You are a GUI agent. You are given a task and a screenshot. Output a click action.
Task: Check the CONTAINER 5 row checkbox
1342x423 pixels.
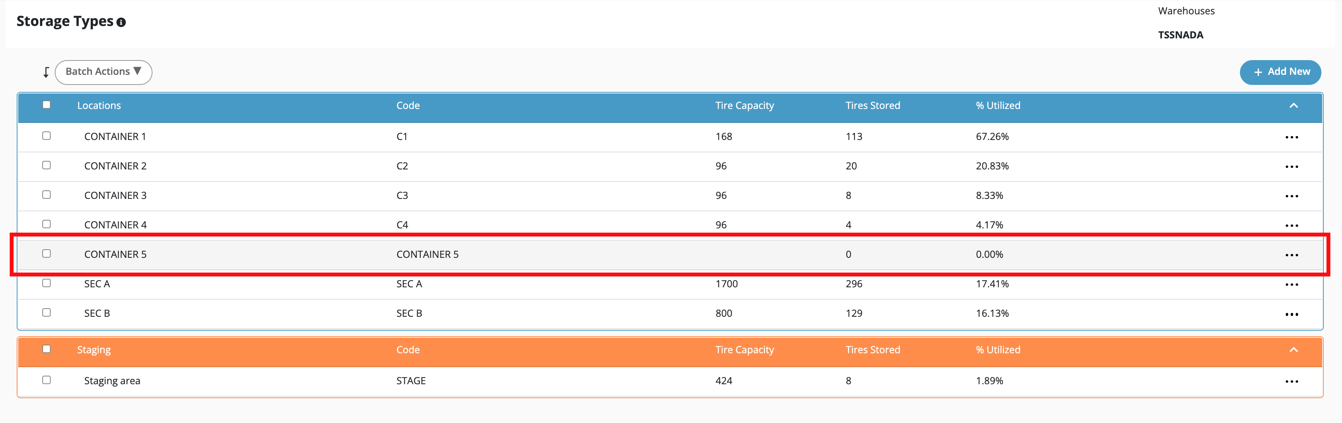(x=46, y=254)
